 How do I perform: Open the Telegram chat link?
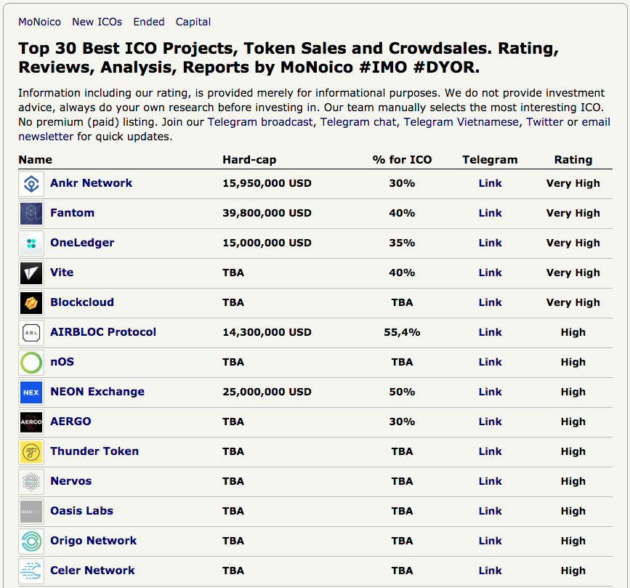[x=358, y=122]
